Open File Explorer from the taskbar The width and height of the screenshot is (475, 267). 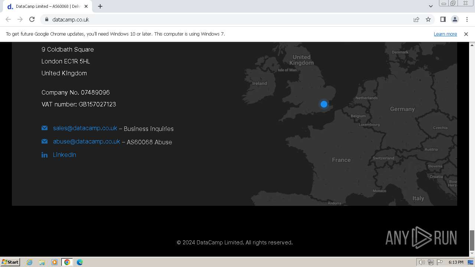point(42,262)
